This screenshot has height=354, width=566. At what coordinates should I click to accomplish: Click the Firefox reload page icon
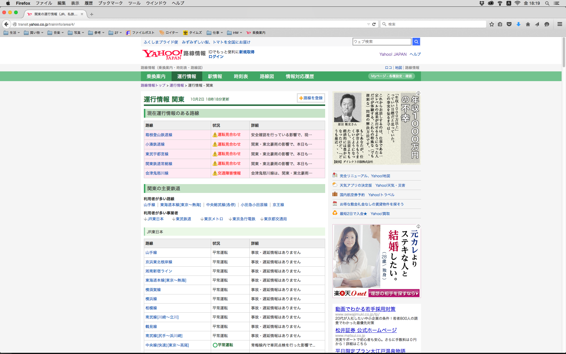pos(374,24)
